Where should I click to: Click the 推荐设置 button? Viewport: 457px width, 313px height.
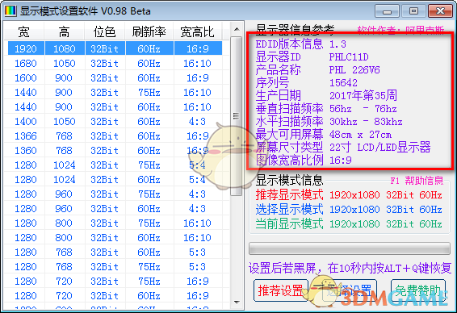tap(281, 290)
